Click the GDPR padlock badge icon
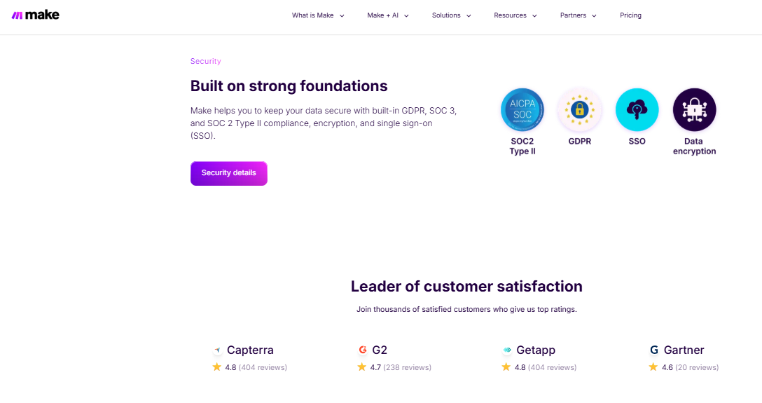 (579, 109)
